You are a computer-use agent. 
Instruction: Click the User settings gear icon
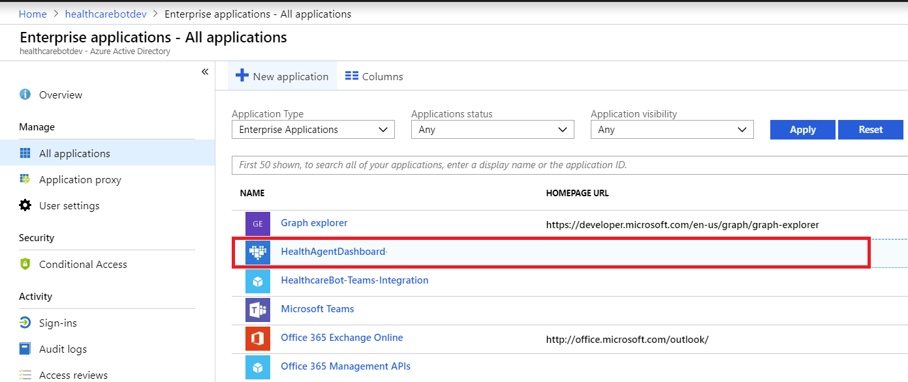point(25,205)
